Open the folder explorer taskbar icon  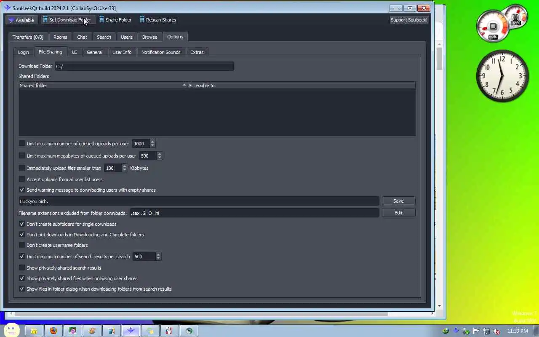coord(34,331)
